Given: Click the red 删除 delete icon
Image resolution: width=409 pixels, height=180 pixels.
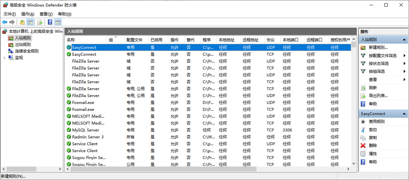Looking at the screenshot, I should tap(363, 146).
